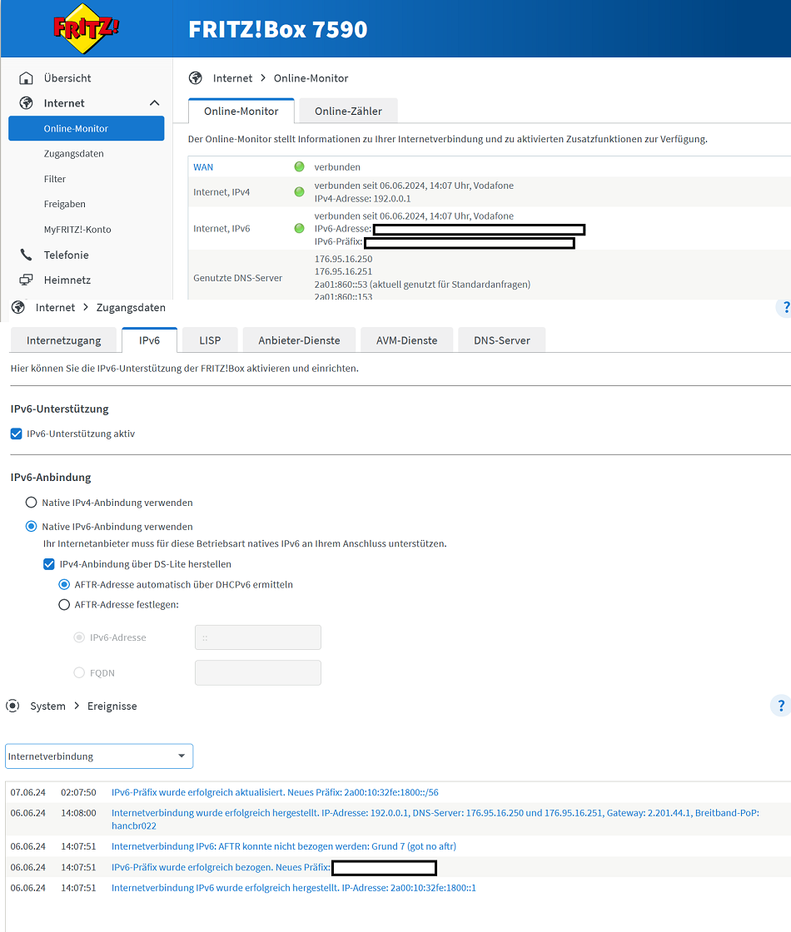Click the System icon beside Ereignisse
The width and height of the screenshot is (791, 932).
[x=12, y=706]
